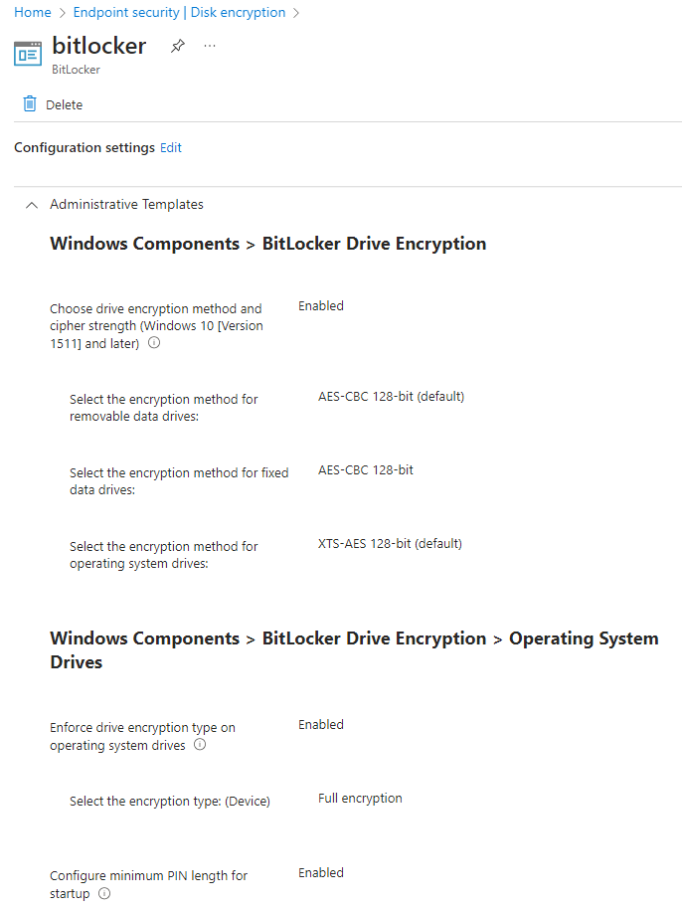
Task: Collapse the Administrative Templates section
Action: pyautogui.click(x=32, y=205)
